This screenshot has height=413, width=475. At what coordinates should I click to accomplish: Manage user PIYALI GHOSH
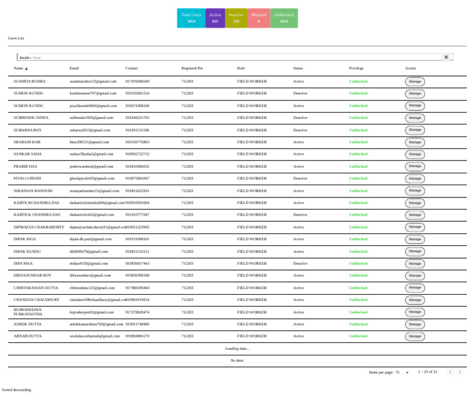(415, 178)
